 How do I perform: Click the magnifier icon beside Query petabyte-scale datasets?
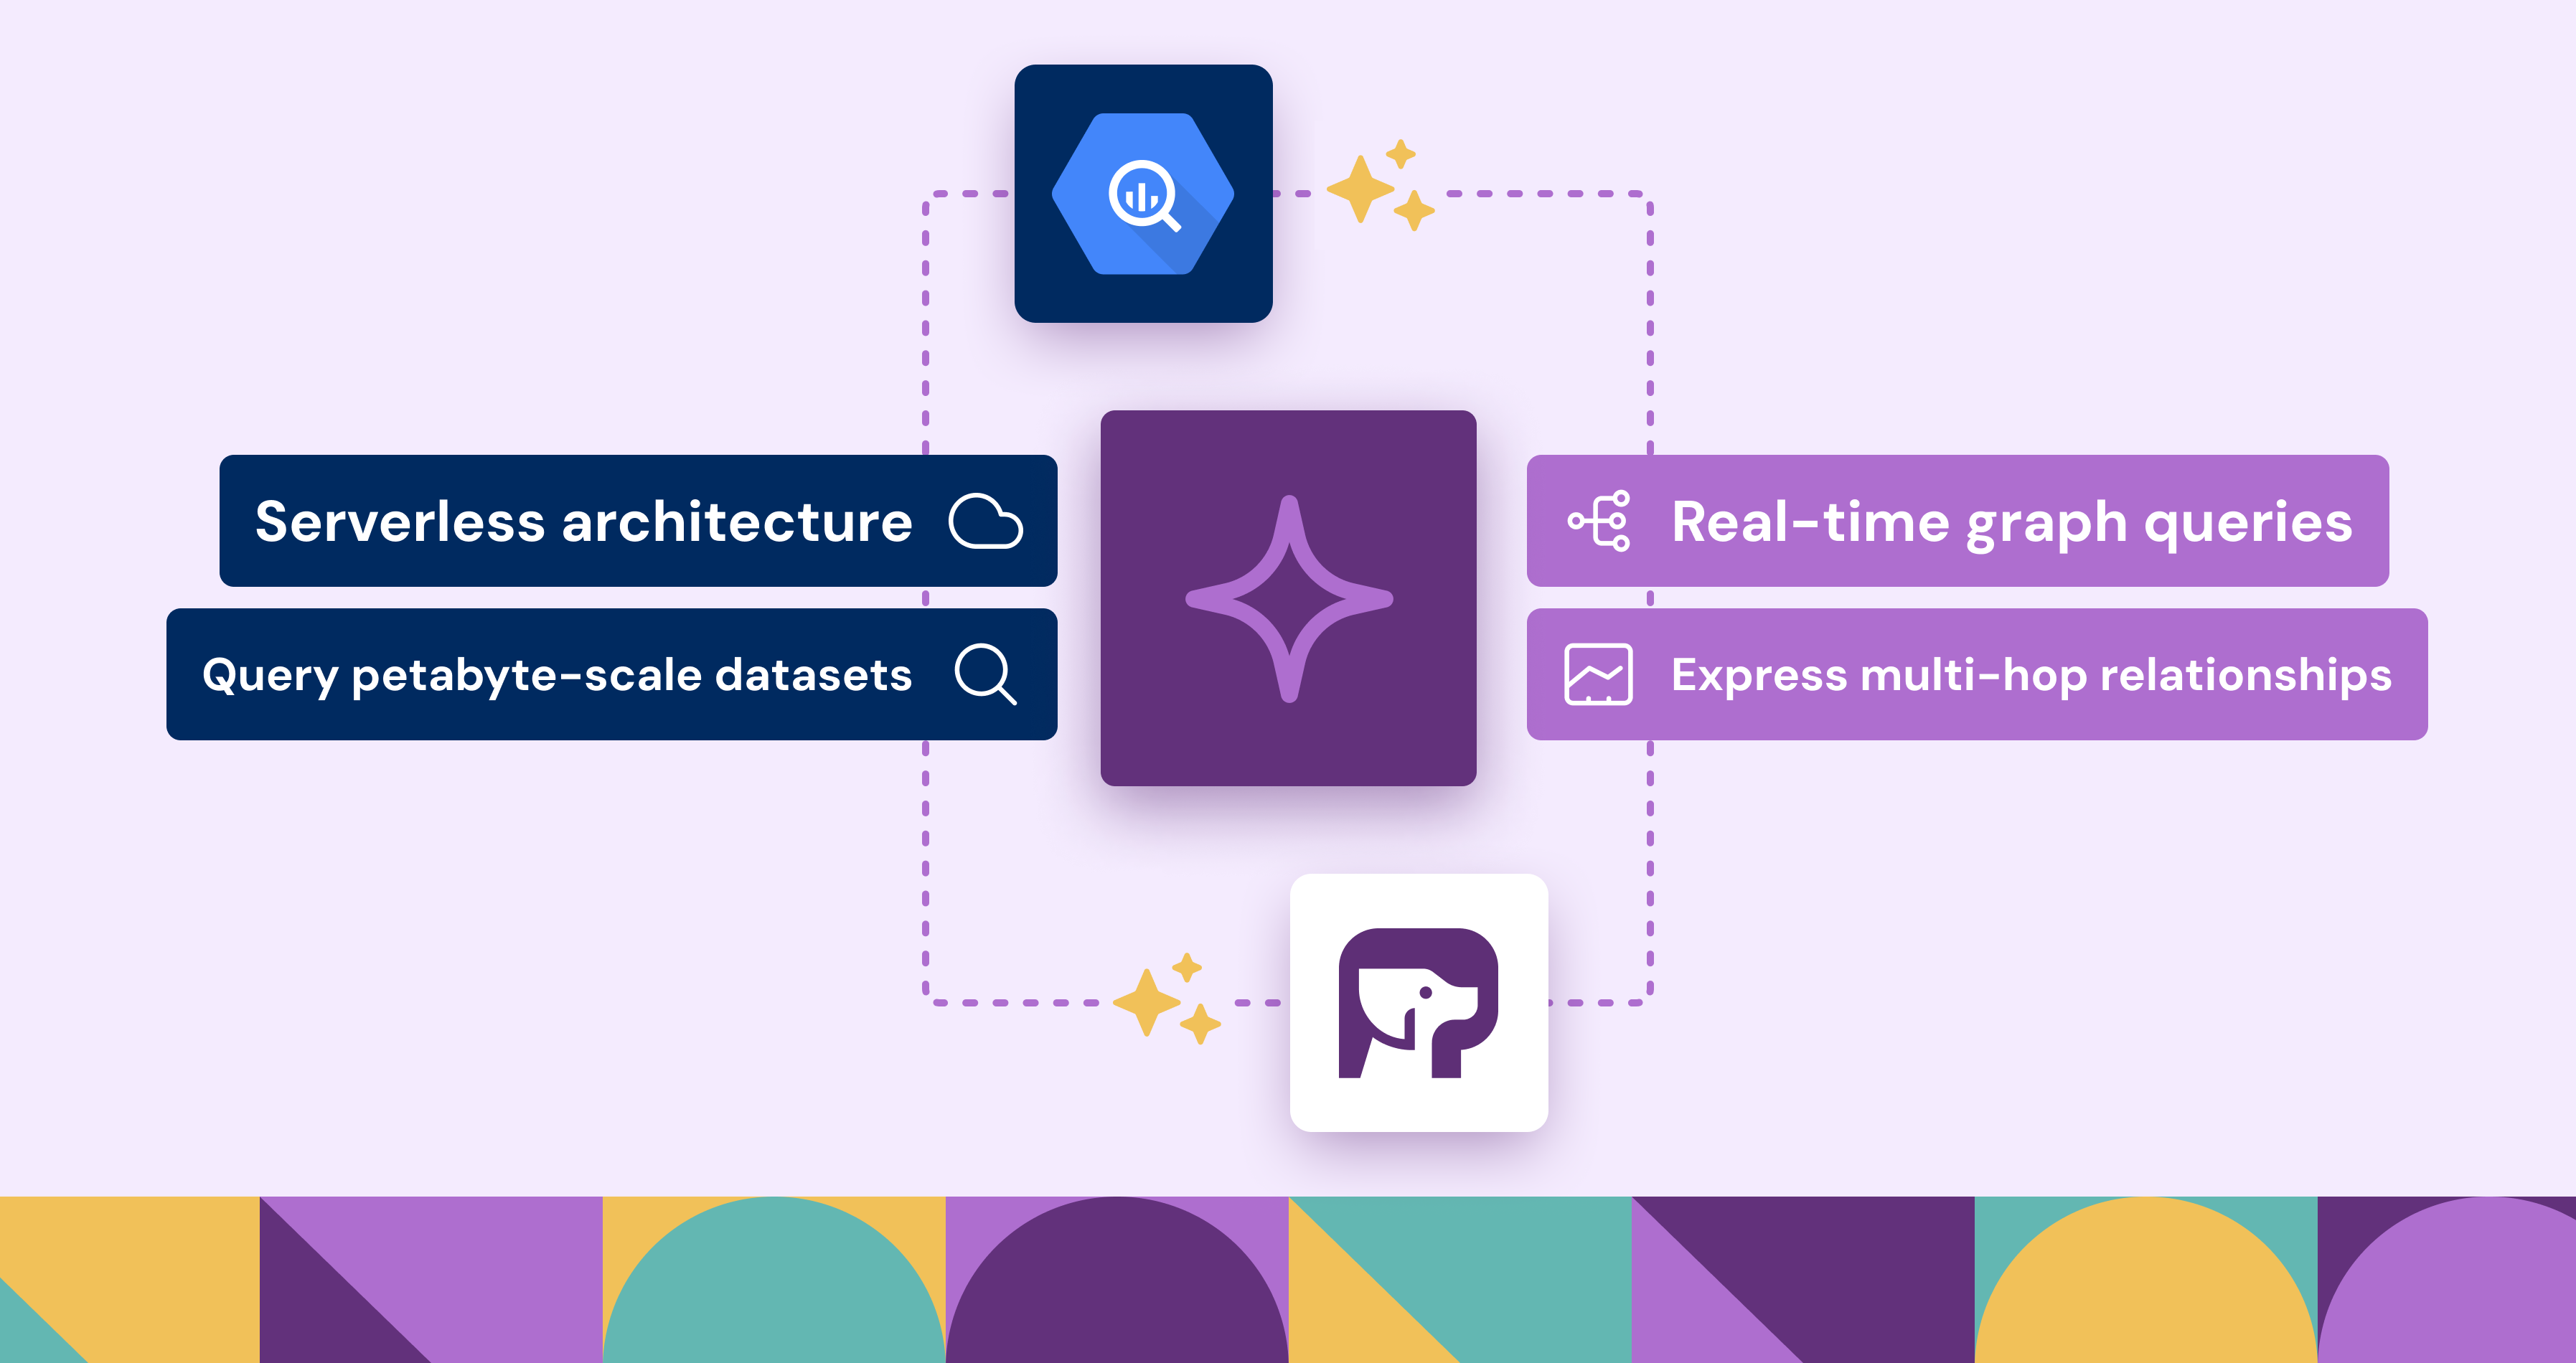pyautogui.click(x=986, y=674)
